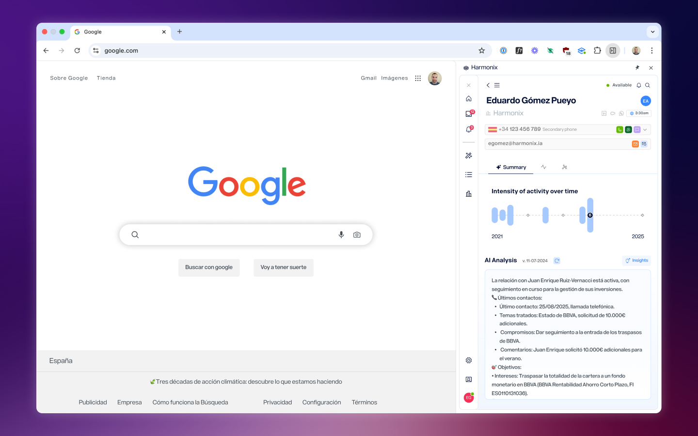Click the tallest activity bar in timeline
The height and width of the screenshot is (436, 698).
pyautogui.click(x=590, y=215)
